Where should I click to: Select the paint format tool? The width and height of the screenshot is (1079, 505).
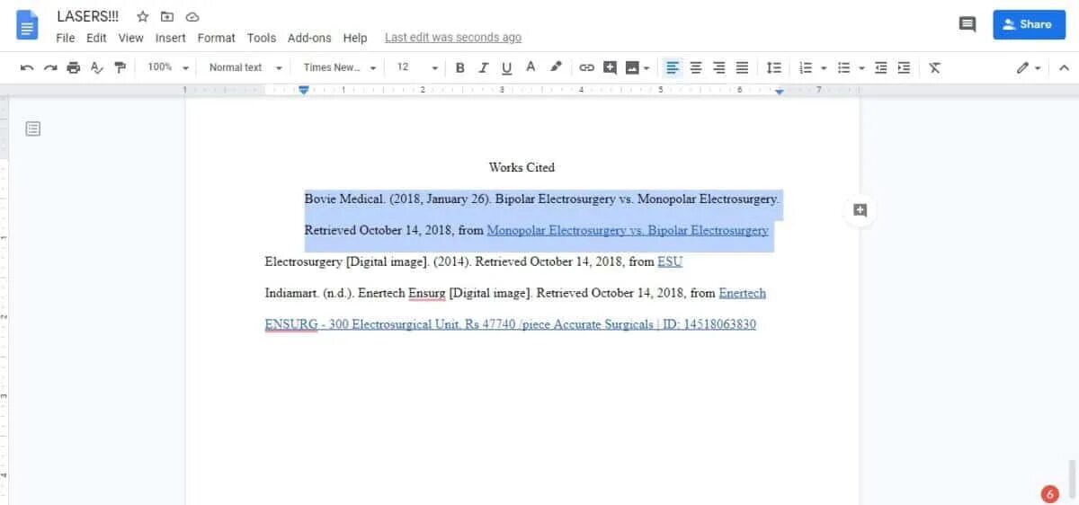(120, 67)
